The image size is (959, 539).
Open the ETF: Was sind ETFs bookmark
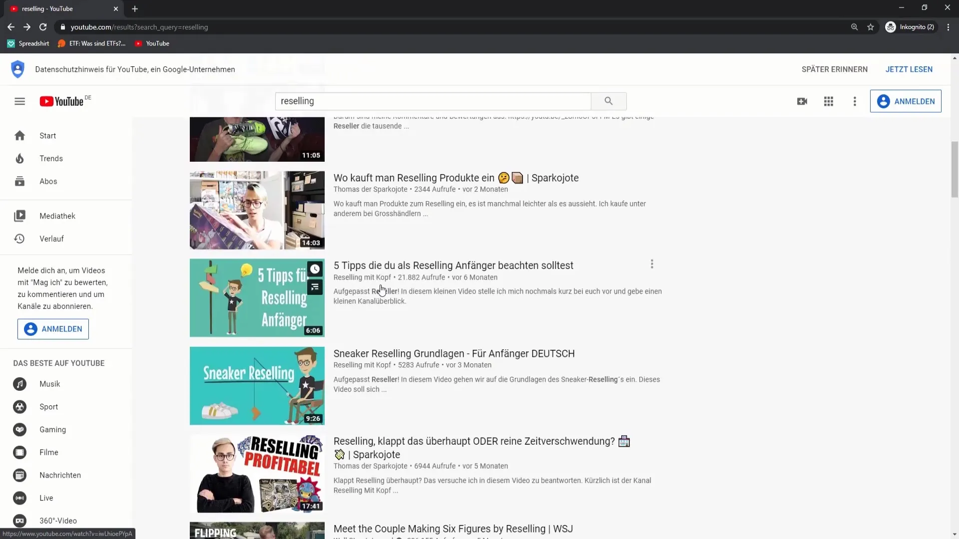(92, 43)
